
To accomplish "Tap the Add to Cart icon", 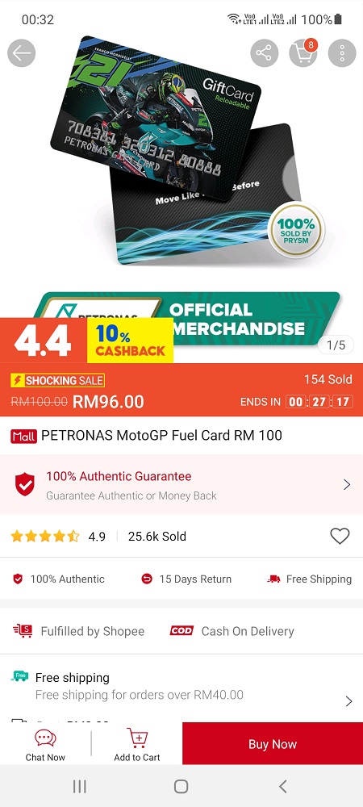I will [x=137, y=744].
